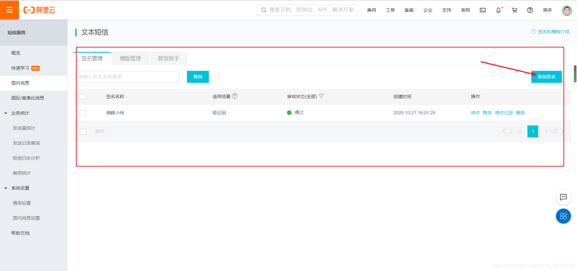Click the NEW badge beside 快速学习
The image size is (577, 271).
tap(36, 68)
